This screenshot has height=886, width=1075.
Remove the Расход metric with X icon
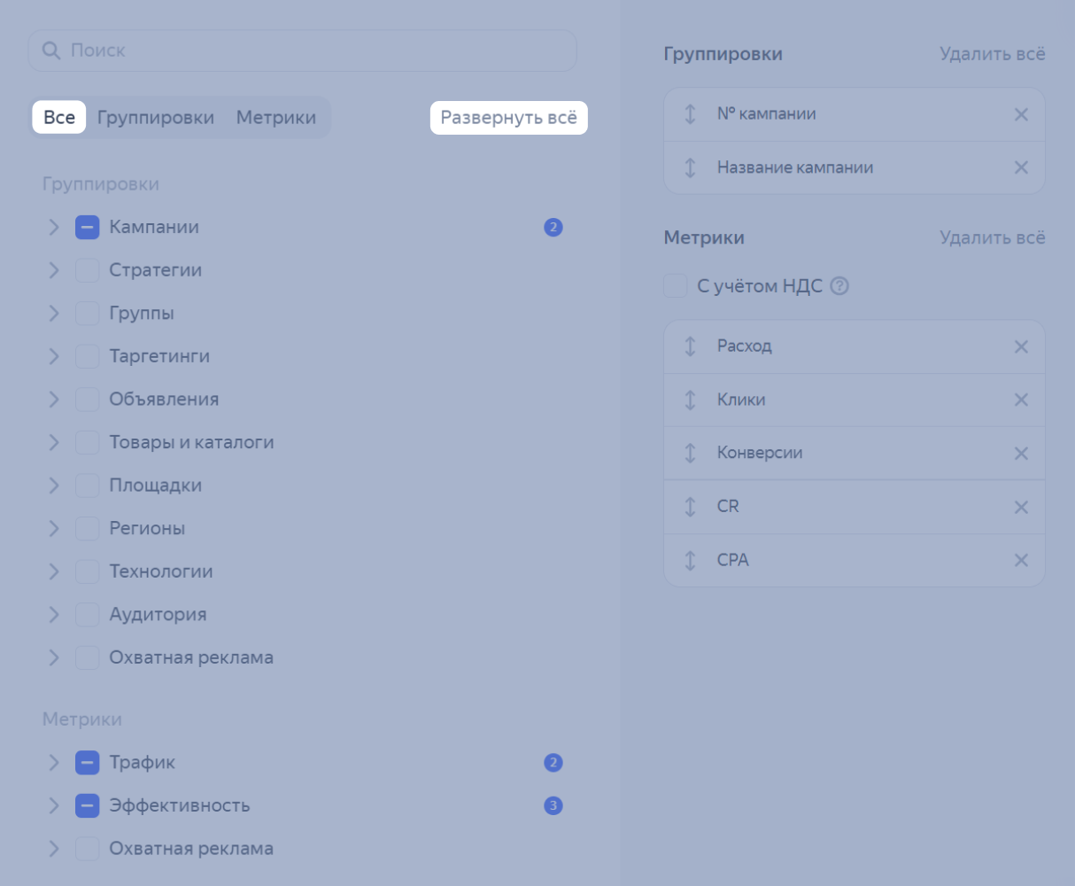click(x=1021, y=346)
